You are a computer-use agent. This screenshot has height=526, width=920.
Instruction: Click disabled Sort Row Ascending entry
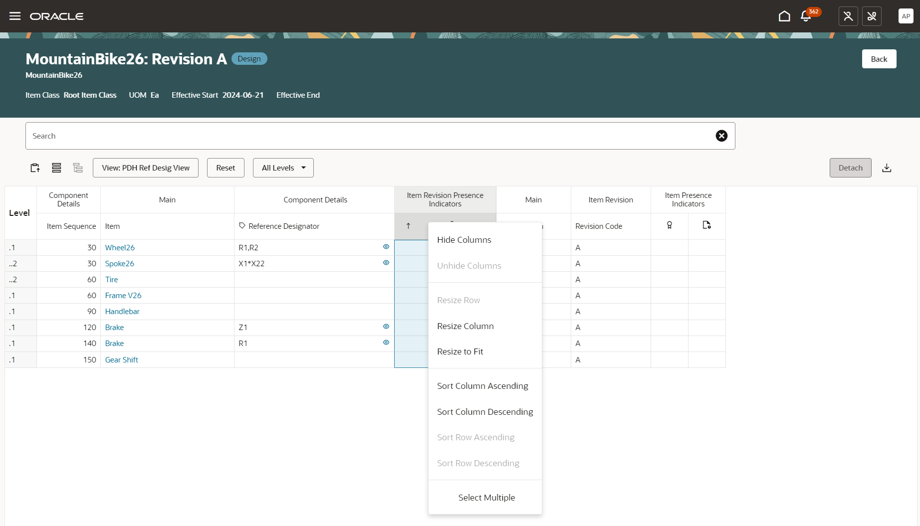click(x=485, y=437)
